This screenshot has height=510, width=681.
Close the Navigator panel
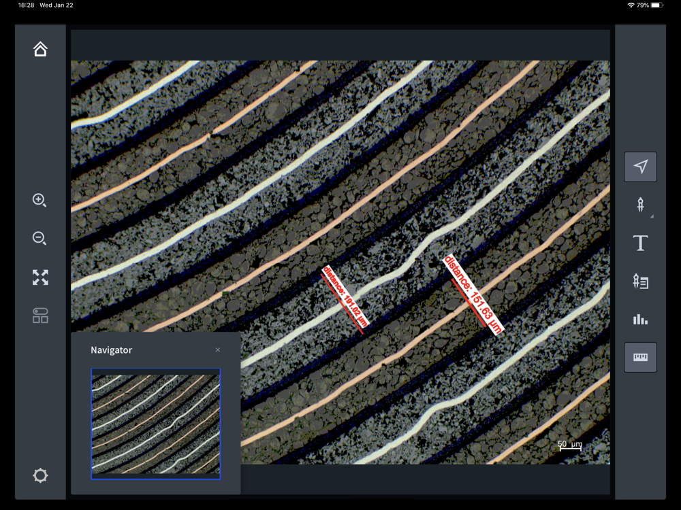pos(218,350)
